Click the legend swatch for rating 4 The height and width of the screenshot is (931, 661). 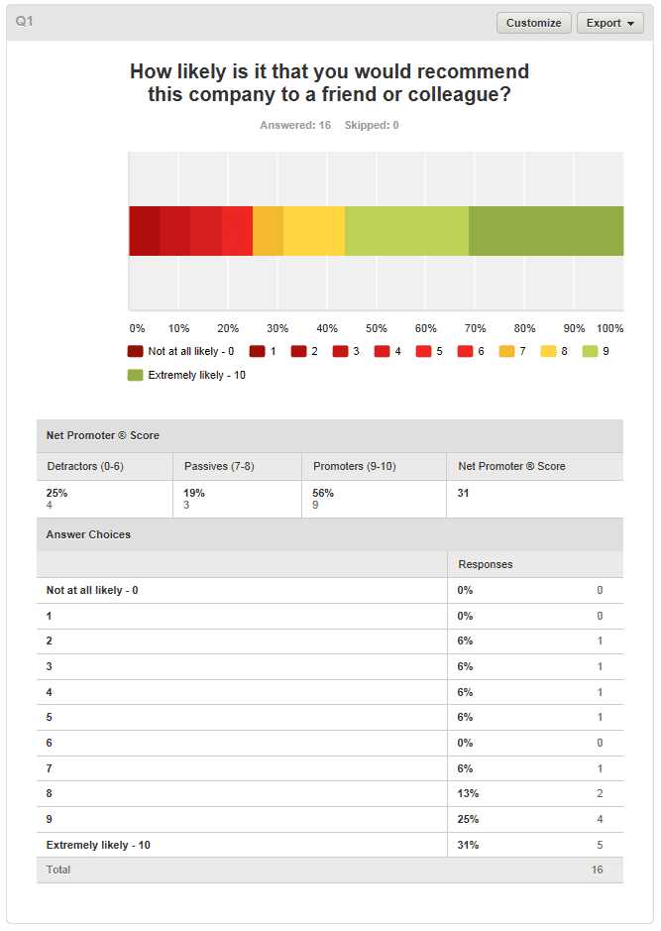point(383,351)
